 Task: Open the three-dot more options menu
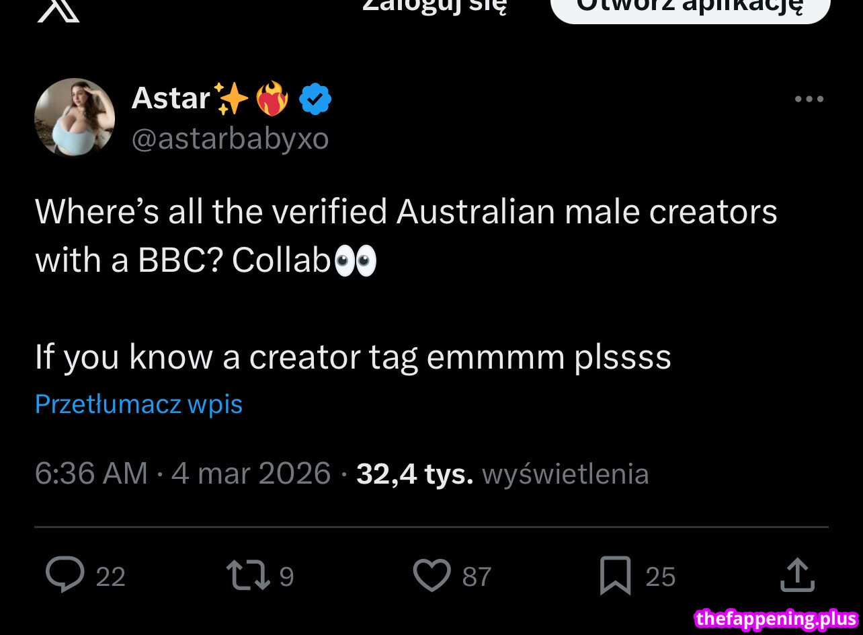(x=809, y=100)
